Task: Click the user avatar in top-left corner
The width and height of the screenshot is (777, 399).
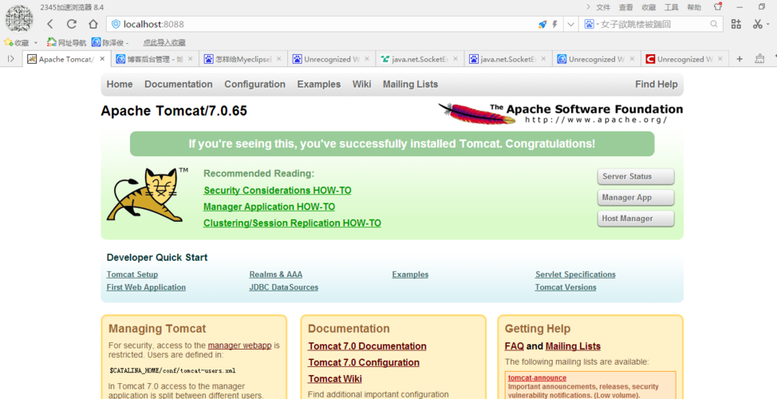Action: [19, 18]
